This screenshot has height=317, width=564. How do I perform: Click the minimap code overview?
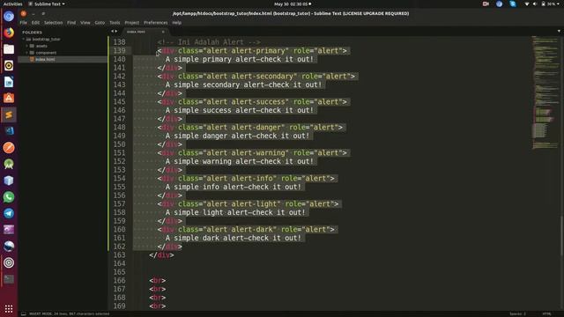tap(545, 92)
